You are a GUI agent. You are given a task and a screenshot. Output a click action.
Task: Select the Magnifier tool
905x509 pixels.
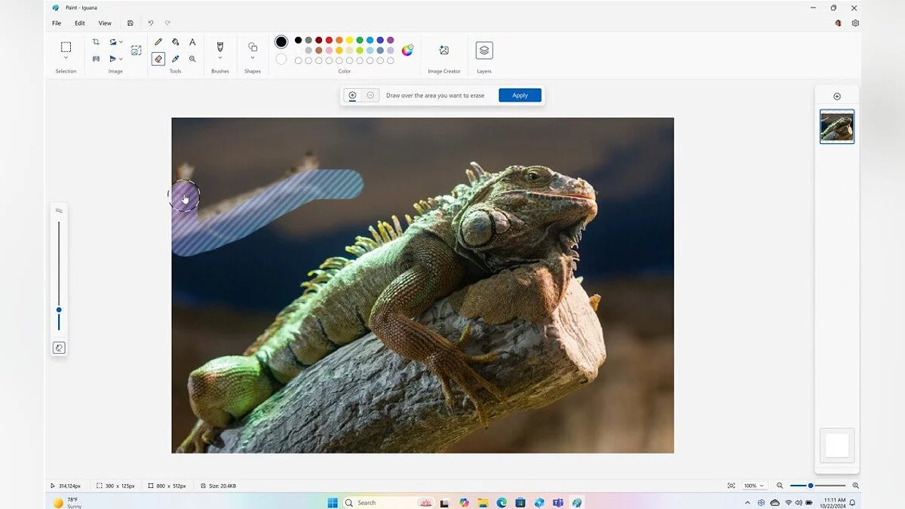tap(192, 59)
